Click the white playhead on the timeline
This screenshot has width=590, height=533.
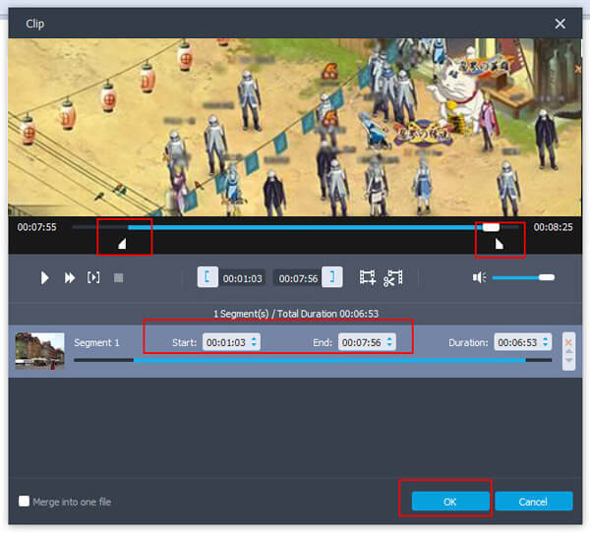coord(491,227)
